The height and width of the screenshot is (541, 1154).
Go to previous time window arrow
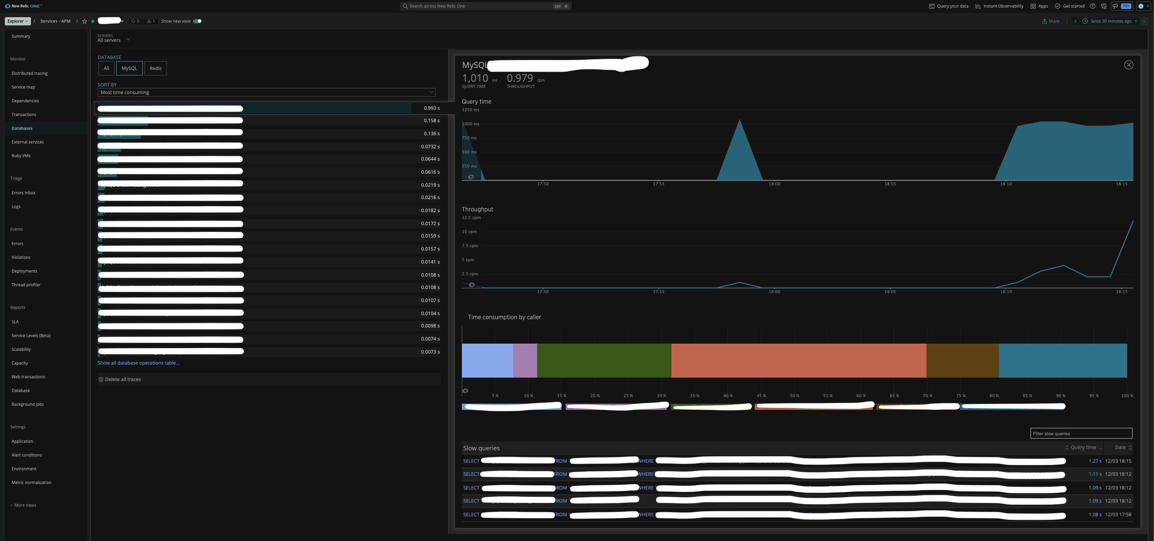1075,21
